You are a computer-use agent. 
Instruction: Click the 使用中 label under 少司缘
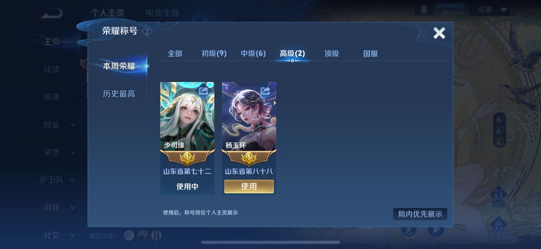tap(187, 186)
